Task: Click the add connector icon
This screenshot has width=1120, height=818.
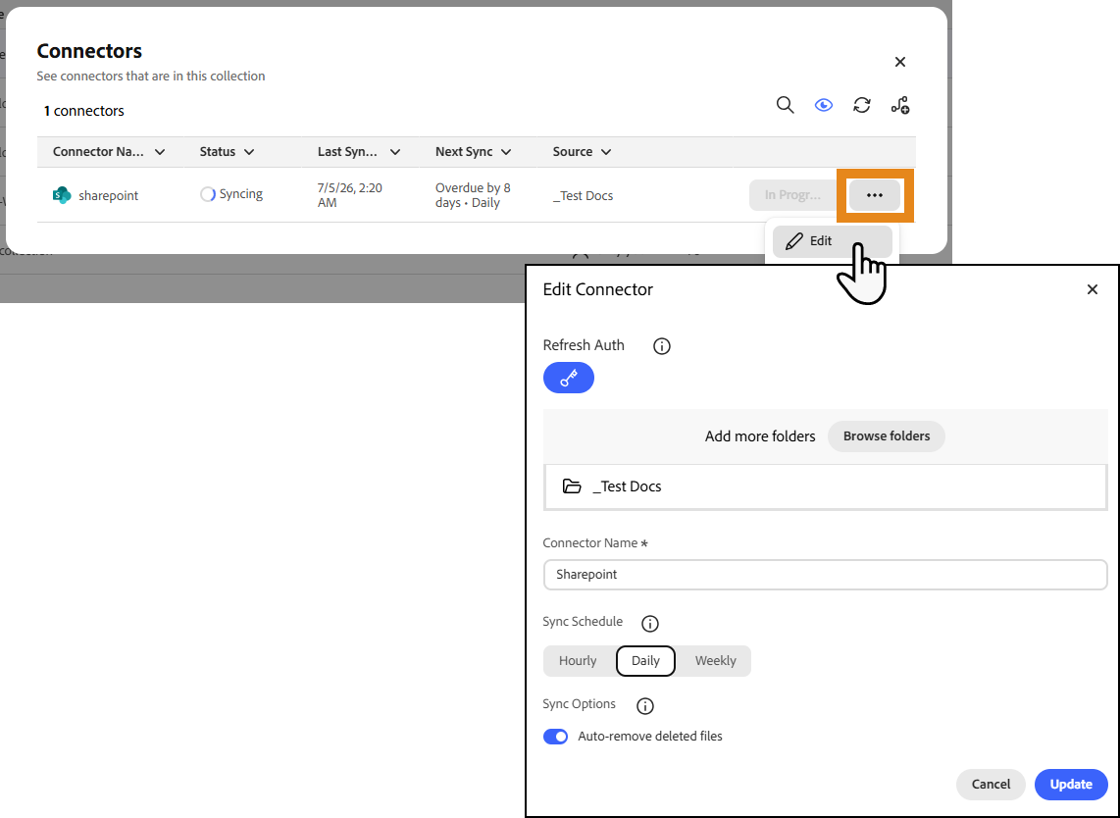Action: pyautogui.click(x=900, y=106)
